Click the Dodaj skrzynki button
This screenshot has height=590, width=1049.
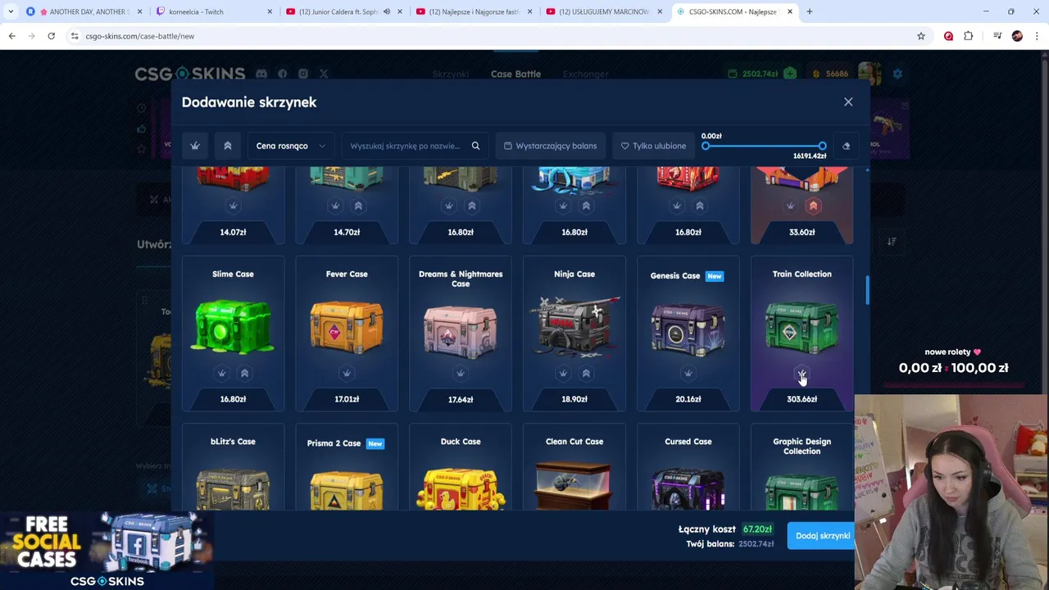820,536
